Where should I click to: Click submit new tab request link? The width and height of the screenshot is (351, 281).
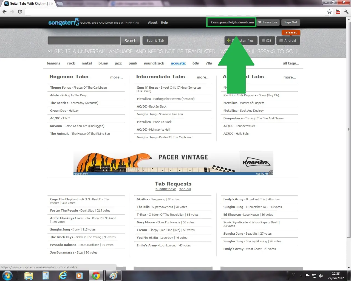(165, 189)
